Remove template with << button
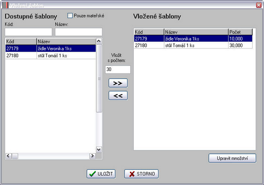Screen dimensions: 264x185 click(x=118, y=96)
